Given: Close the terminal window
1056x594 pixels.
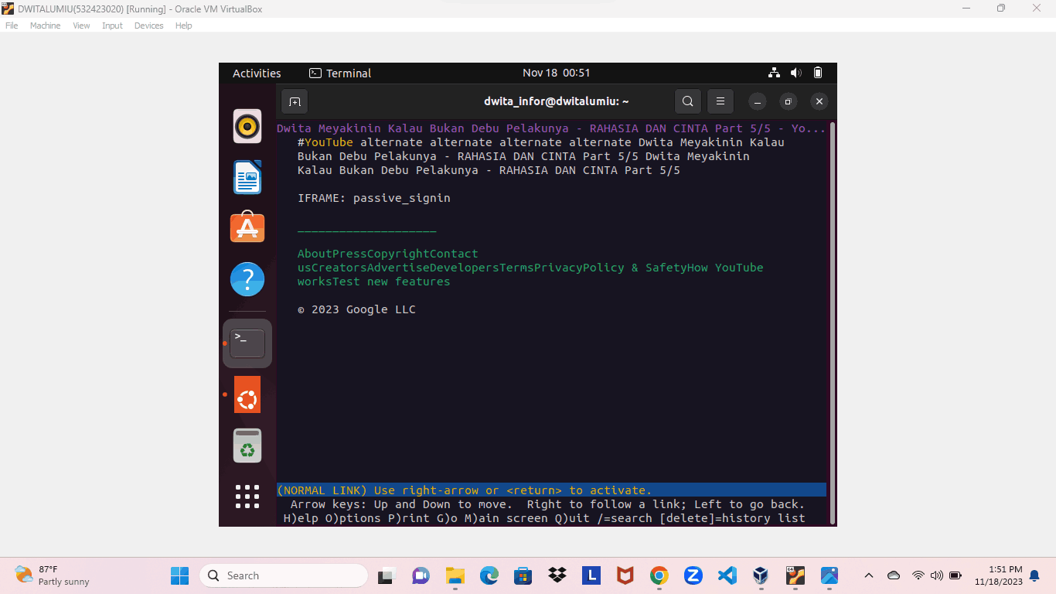Looking at the screenshot, I should tap(819, 101).
